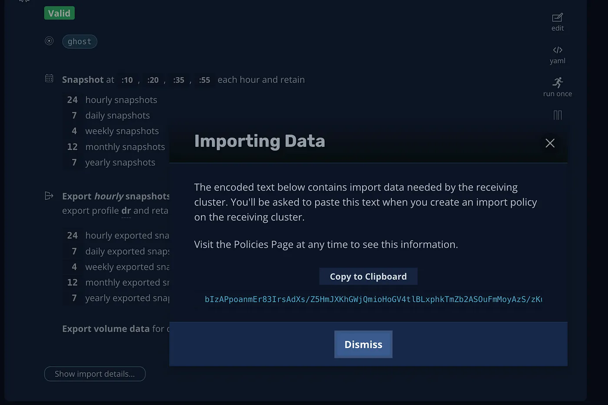Dismiss the Importing Data dialog
608x405 pixels.
pyautogui.click(x=363, y=344)
